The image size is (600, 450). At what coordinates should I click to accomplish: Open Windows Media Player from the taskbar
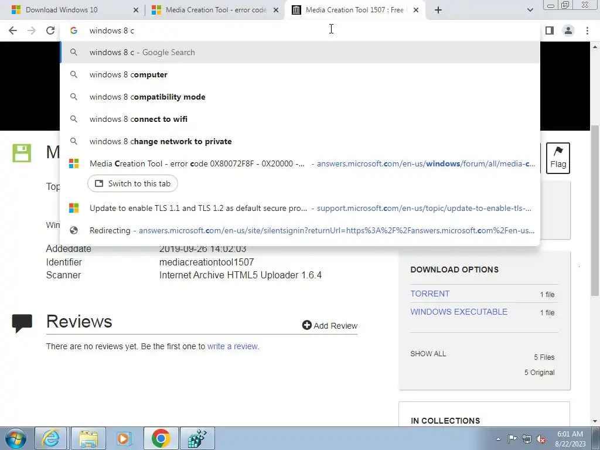124,438
